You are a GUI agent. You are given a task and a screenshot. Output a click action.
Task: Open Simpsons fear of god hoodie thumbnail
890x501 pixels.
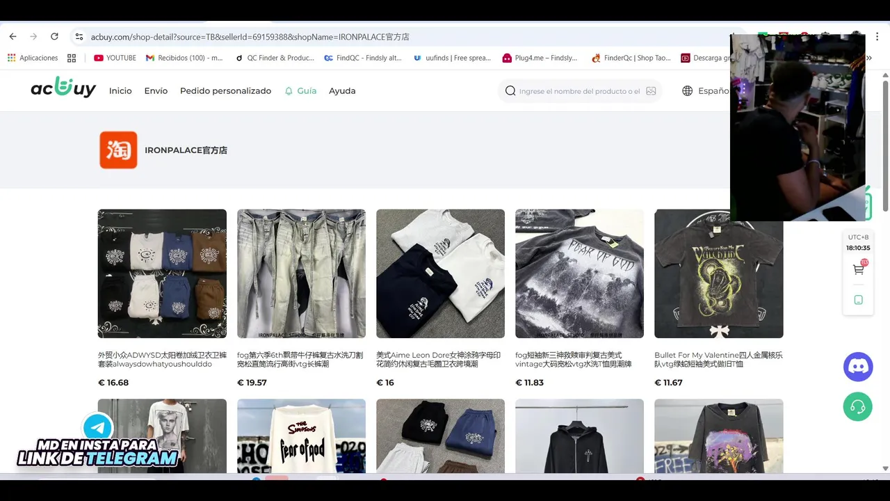(301, 436)
